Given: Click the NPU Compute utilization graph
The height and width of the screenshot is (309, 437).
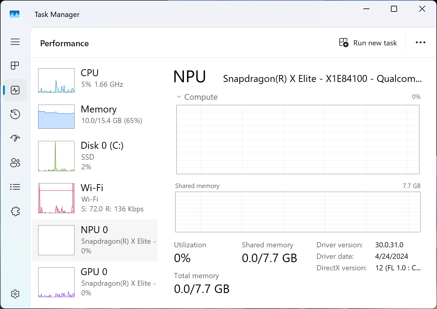Looking at the screenshot, I should (x=298, y=139).
